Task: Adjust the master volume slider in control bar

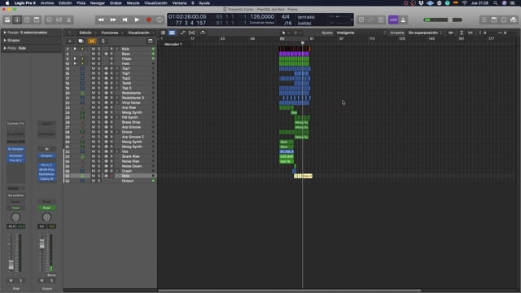Action: pyautogui.click(x=443, y=20)
